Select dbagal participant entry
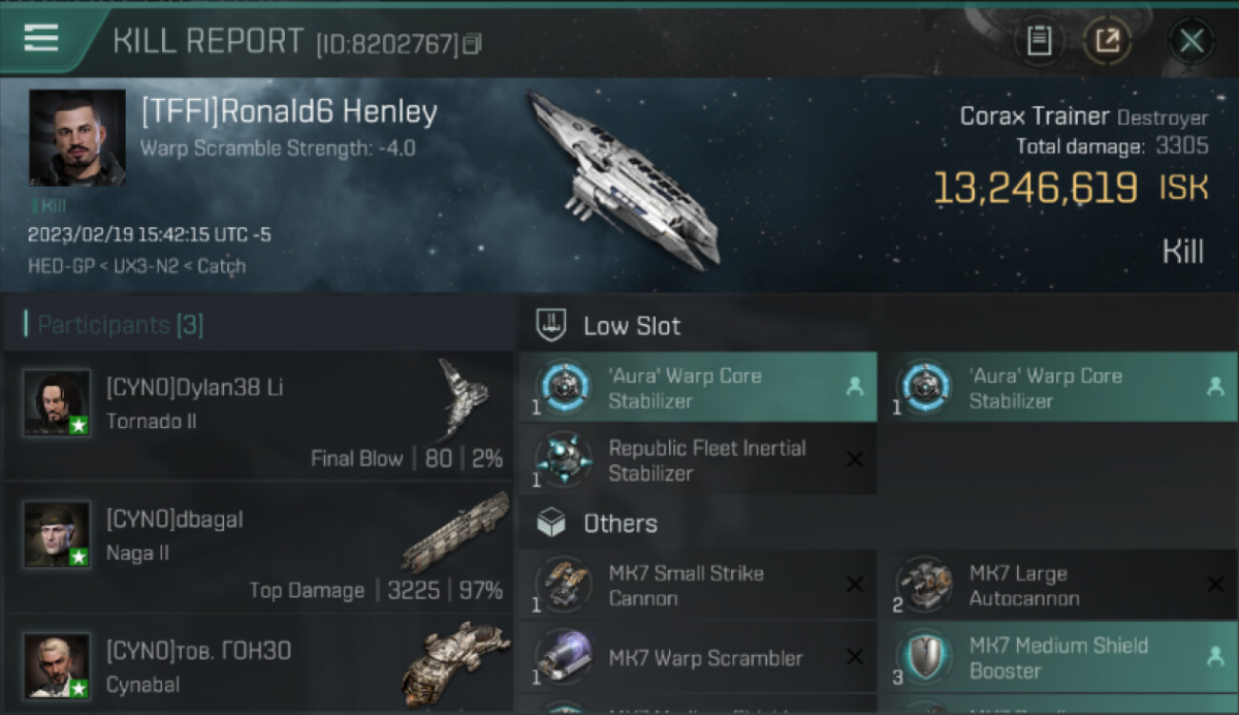Image resolution: width=1239 pixels, height=715 pixels. point(257,547)
